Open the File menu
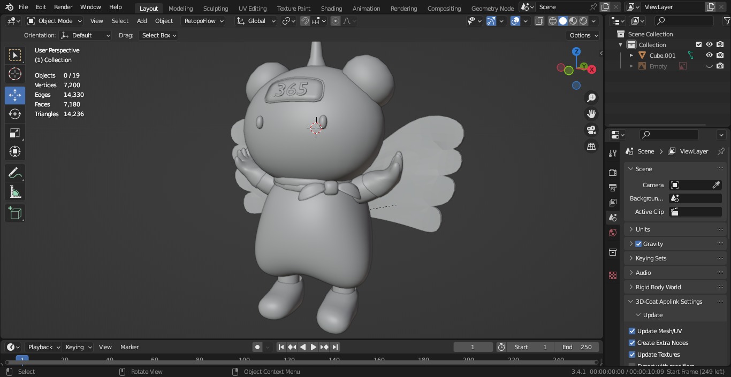Screen dimensions: 731x377 (x=23, y=7)
